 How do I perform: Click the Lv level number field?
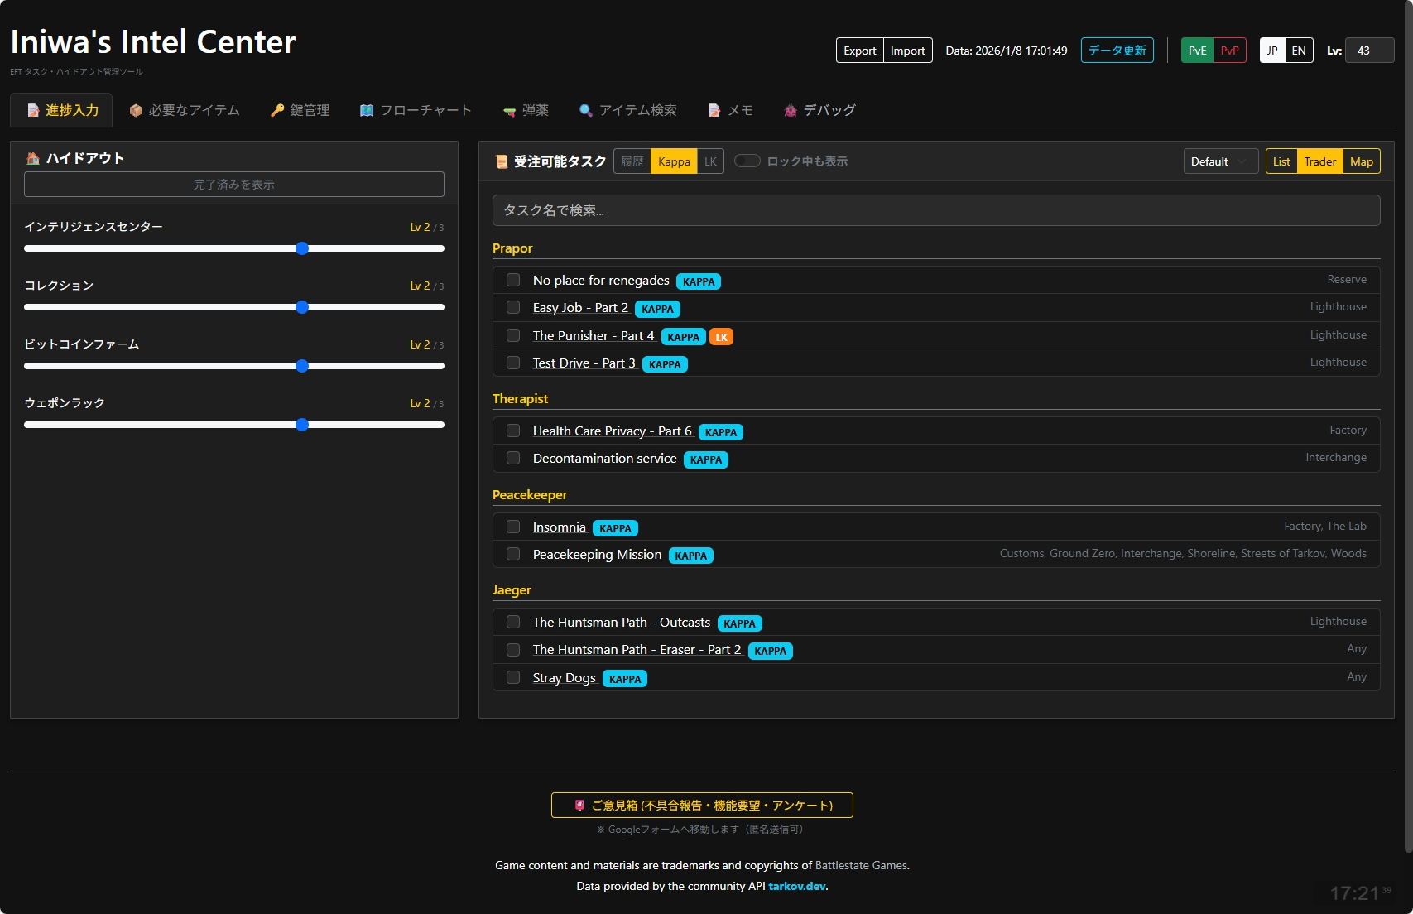pyautogui.click(x=1369, y=51)
